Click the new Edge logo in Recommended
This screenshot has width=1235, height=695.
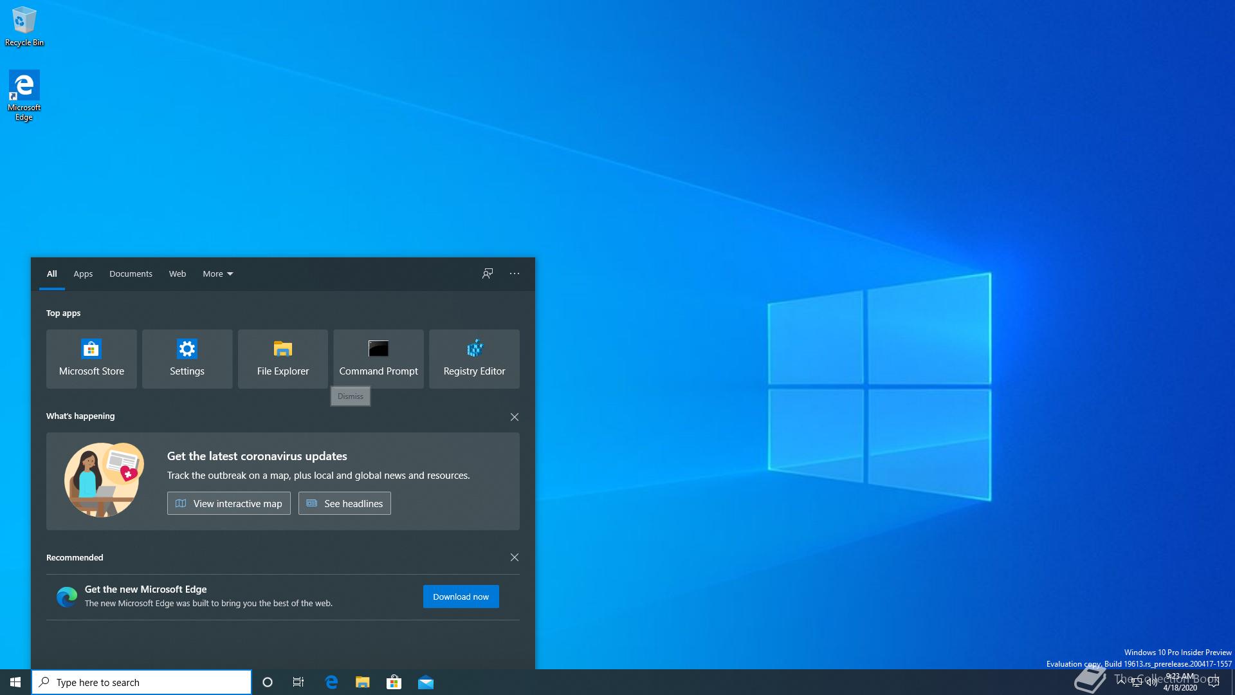[67, 597]
